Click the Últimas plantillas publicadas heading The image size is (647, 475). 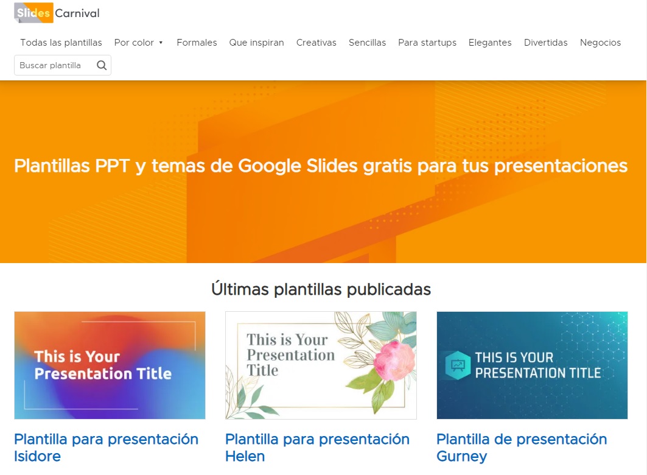click(x=321, y=289)
